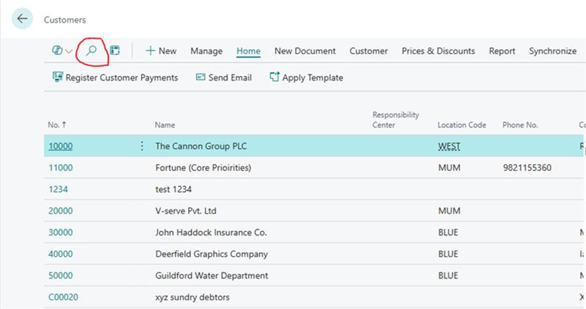This screenshot has height=309, width=586.
Task: Open Prices & Discounts menu
Action: (x=438, y=51)
